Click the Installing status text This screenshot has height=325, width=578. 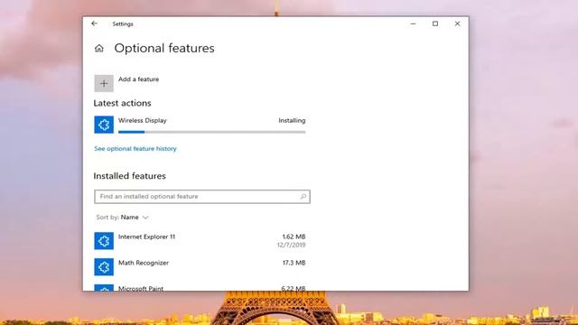(292, 120)
